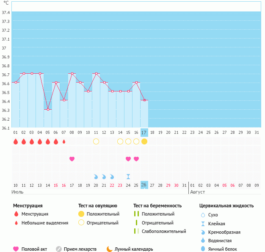Click the heart icon on cycle day 16

[136, 159]
